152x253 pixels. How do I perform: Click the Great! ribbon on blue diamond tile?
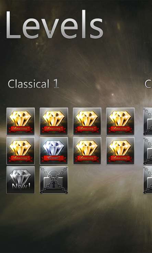point(54,158)
